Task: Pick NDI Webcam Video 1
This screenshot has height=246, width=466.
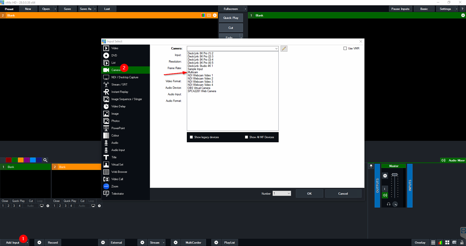Action: click(200, 75)
